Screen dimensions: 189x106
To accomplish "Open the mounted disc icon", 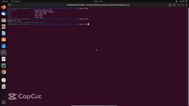I will click(x=4, y=80).
